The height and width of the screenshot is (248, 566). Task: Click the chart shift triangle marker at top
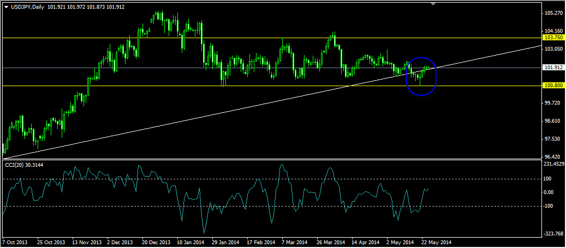click(x=433, y=4)
